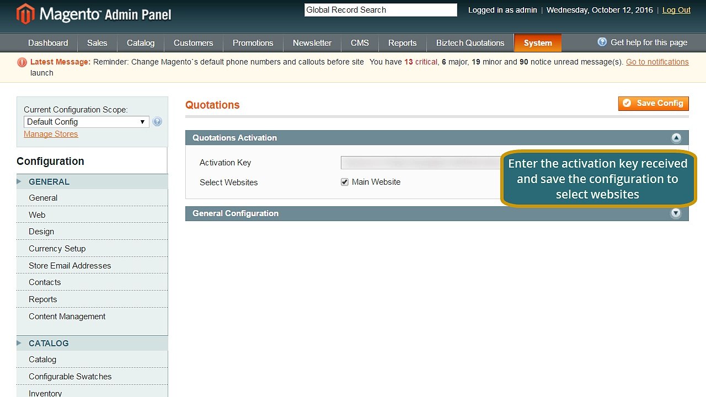This screenshot has height=397, width=706.
Task: Open the Newsletter menu
Action: pyautogui.click(x=312, y=43)
